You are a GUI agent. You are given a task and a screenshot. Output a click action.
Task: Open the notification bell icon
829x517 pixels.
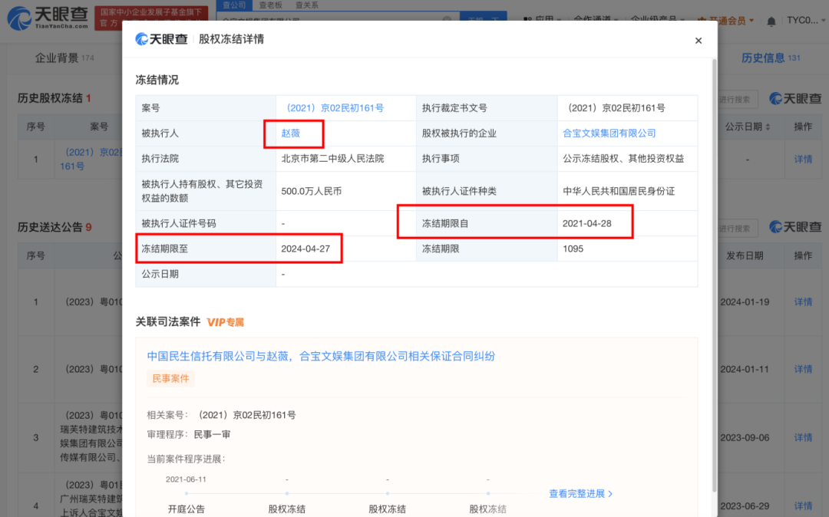pyautogui.click(x=771, y=21)
